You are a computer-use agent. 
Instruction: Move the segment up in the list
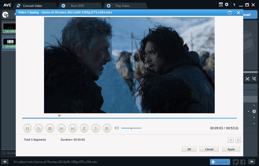[x=231, y=140]
